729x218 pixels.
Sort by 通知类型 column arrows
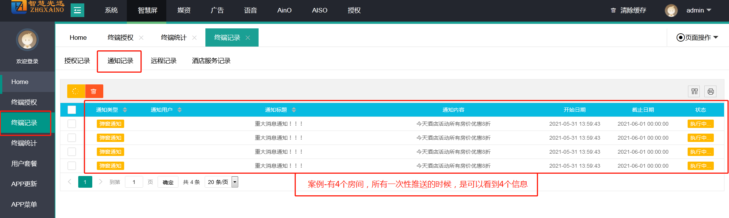click(x=125, y=110)
